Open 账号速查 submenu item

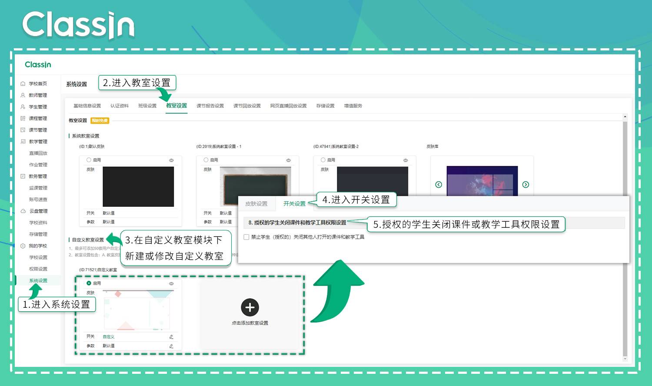(x=38, y=200)
